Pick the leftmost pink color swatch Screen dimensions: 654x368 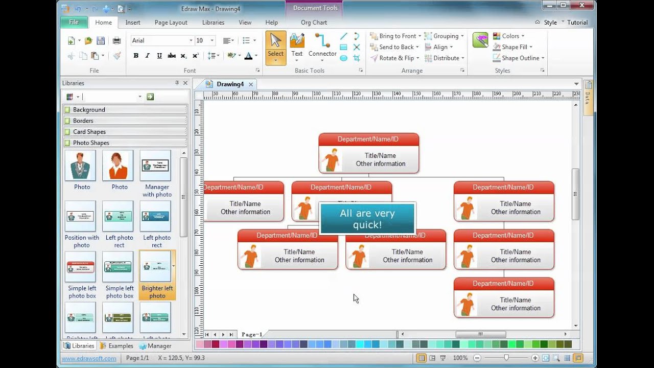click(200, 344)
